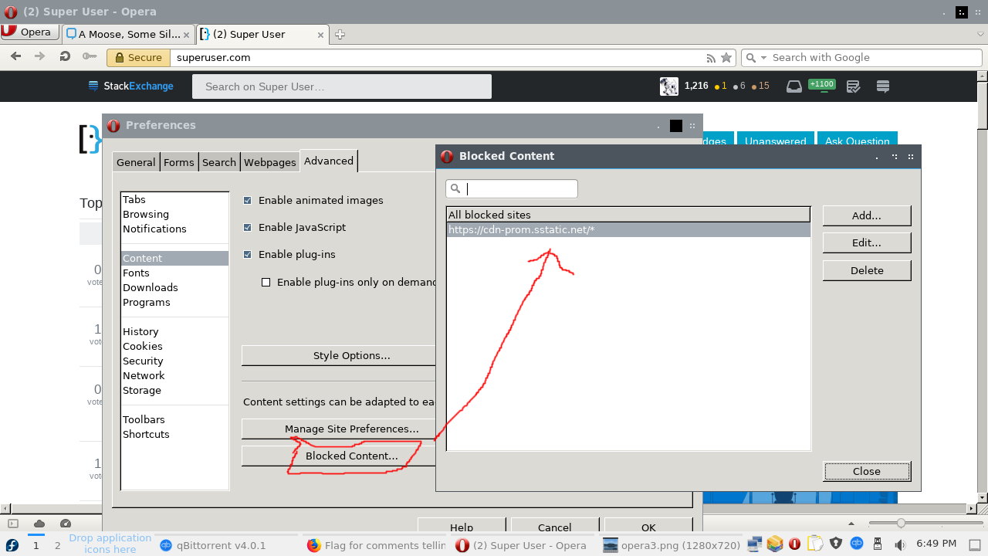Click the Opera Turbo gauge icon
The width and height of the screenshot is (988, 556).
(65, 524)
